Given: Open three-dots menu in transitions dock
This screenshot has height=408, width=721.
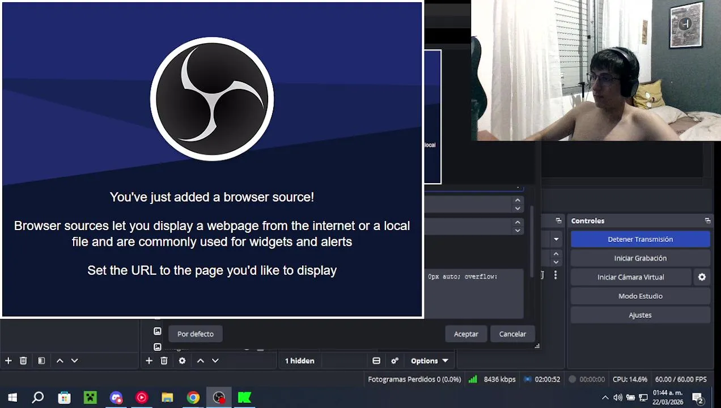Looking at the screenshot, I should [x=555, y=275].
